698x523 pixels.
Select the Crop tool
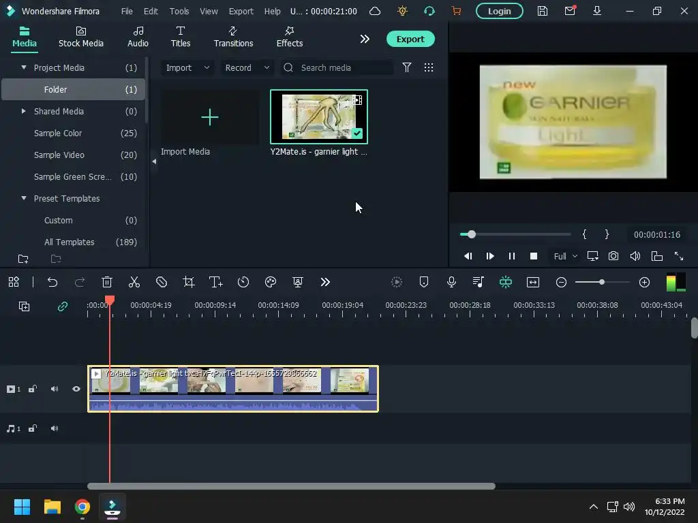[x=189, y=282]
